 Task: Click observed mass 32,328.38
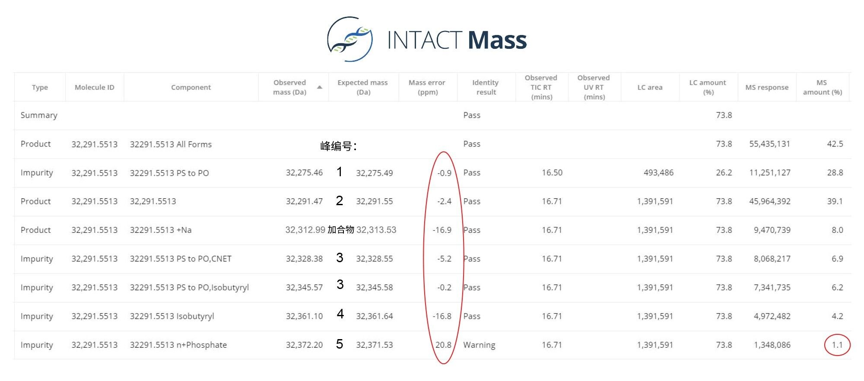(x=304, y=259)
